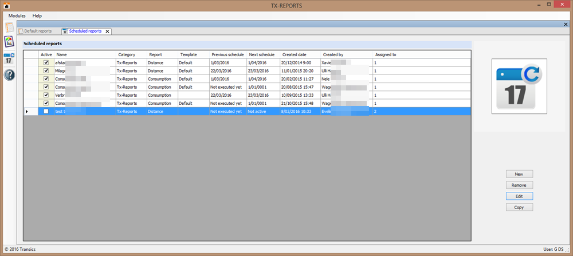Open the Modules menu

(x=17, y=15)
